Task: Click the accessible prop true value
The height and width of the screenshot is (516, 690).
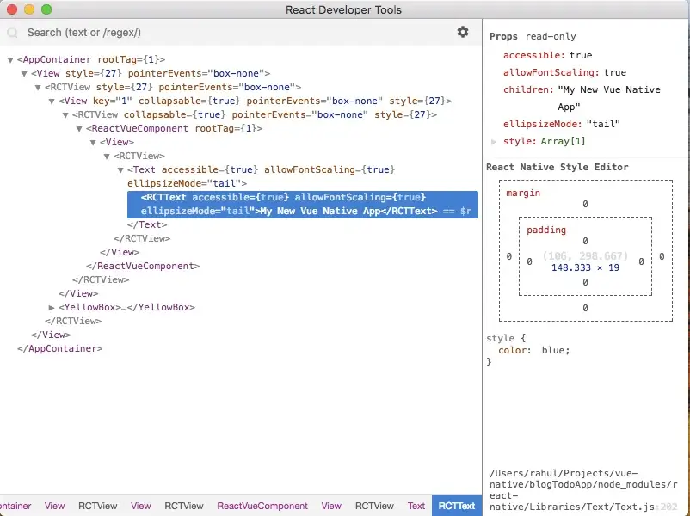Action: pyautogui.click(x=581, y=55)
